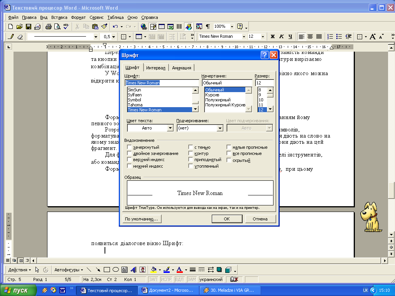This screenshot has width=395, height=296.
Task: Undo the last action
Action: click(115, 27)
